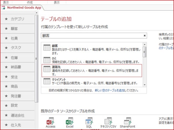Click the star icon beside 社員
This screenshot has width=174, height=130.
point(6,38)
